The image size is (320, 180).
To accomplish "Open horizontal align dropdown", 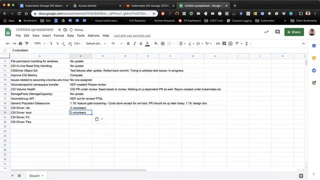I will point(182,43).
